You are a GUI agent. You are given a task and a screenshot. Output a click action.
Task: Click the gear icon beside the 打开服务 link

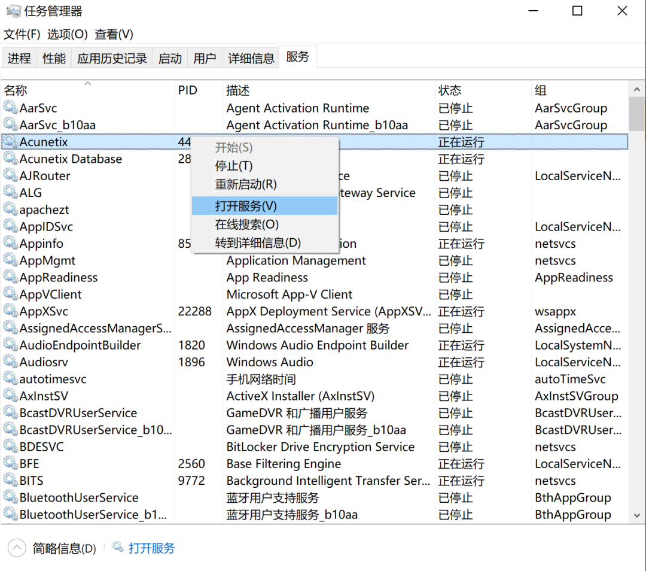coord(117,548)
